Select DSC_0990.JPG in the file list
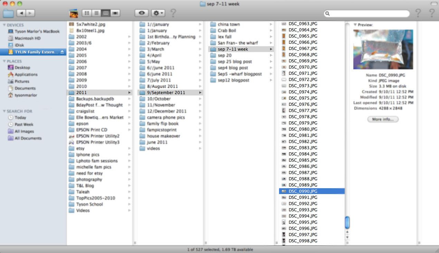 [x=312, y=191]
